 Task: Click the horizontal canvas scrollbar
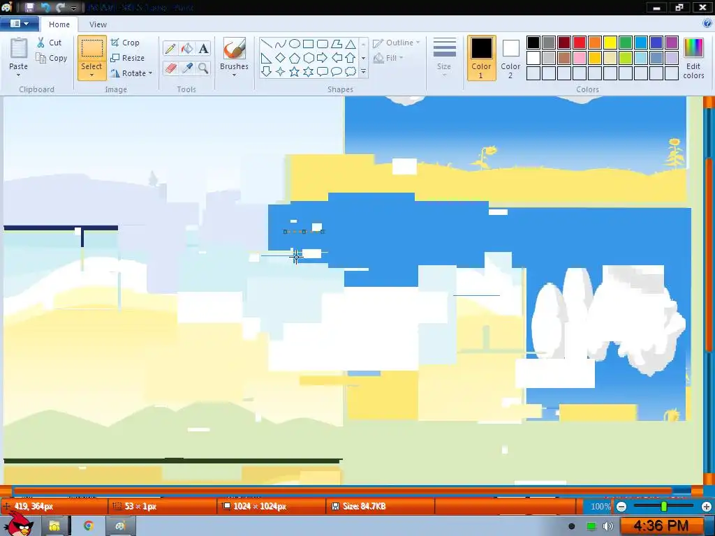342,491
